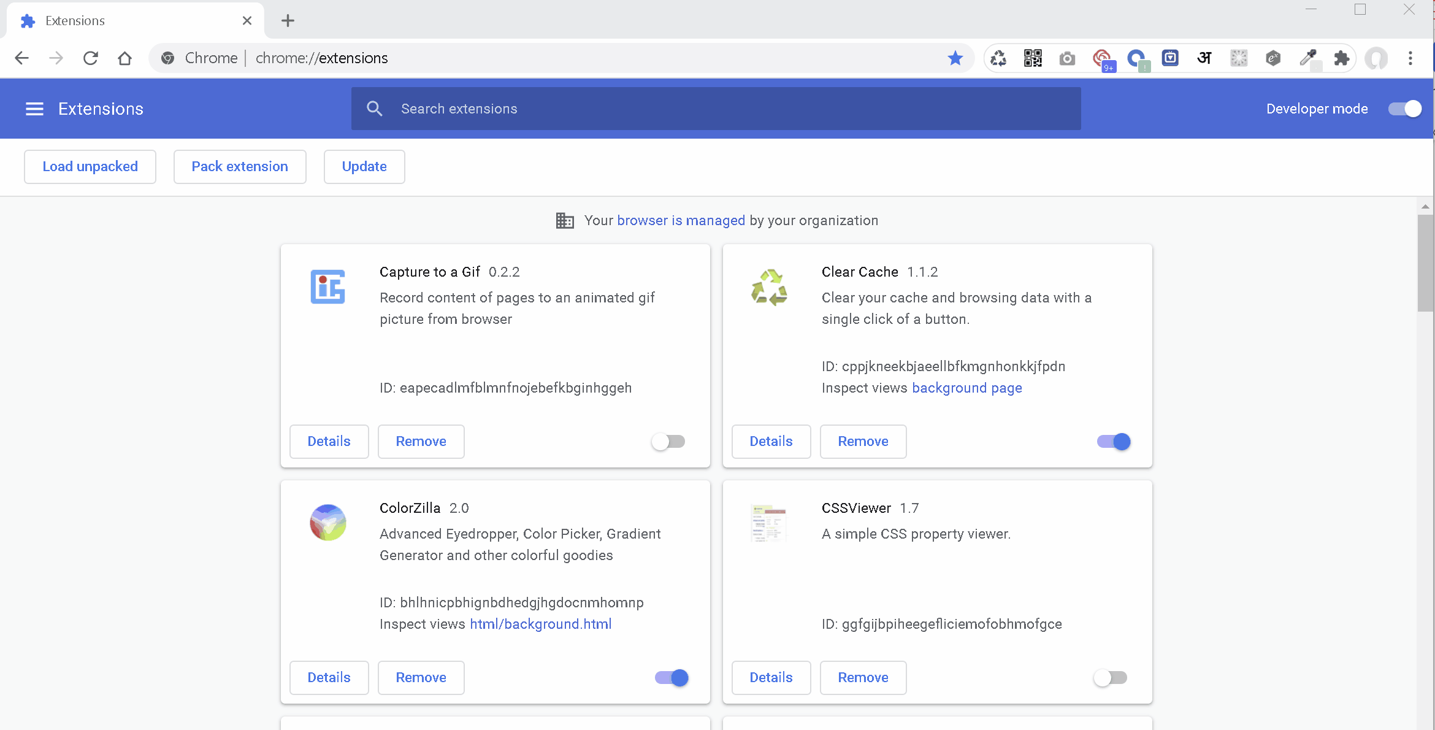Viewport: 1435px width, 730px height.
Task: Open Details for ColorZilla
Action: [x=329, y=677]
